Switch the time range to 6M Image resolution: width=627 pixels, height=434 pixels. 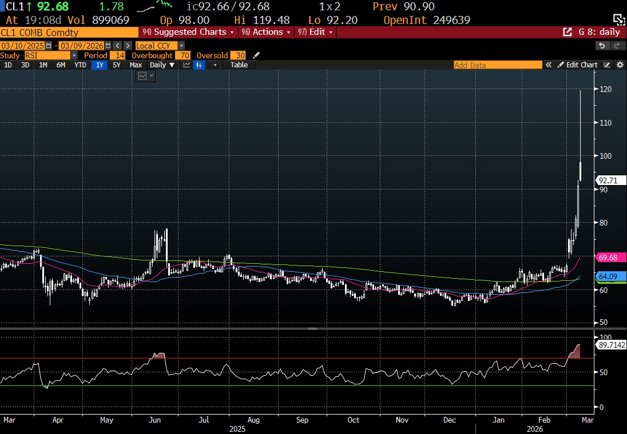click(x=61, y=65)
